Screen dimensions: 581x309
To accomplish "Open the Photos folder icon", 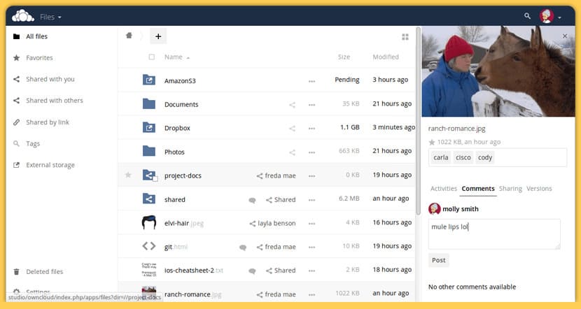I will tap(149, 151).
